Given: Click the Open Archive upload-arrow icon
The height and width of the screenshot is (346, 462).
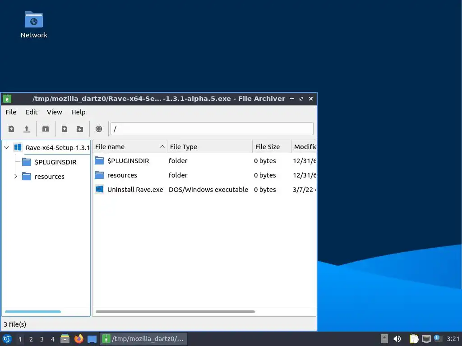Looking at the screenshot, I should click(27, 129).
